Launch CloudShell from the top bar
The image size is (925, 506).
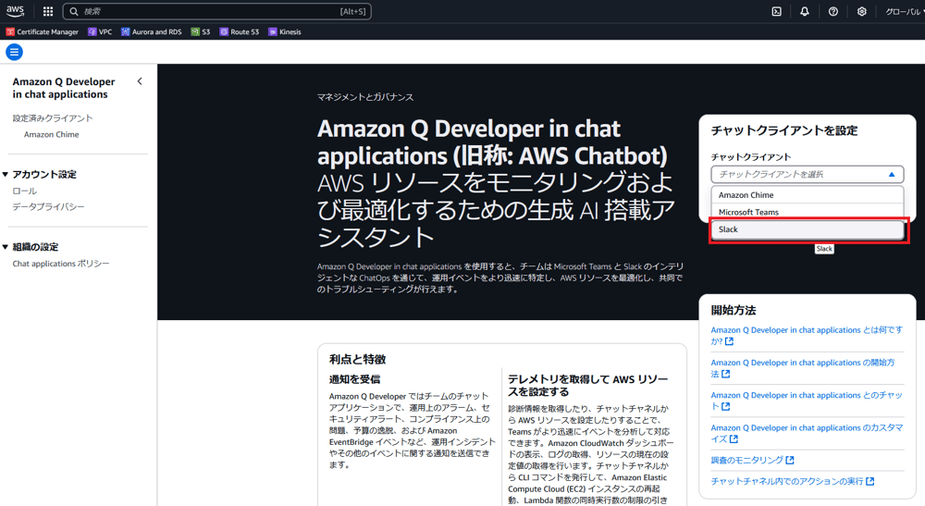point(776,11)
